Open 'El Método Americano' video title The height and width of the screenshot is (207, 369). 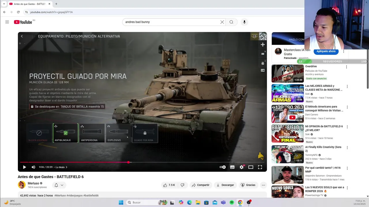pos(324,108)
